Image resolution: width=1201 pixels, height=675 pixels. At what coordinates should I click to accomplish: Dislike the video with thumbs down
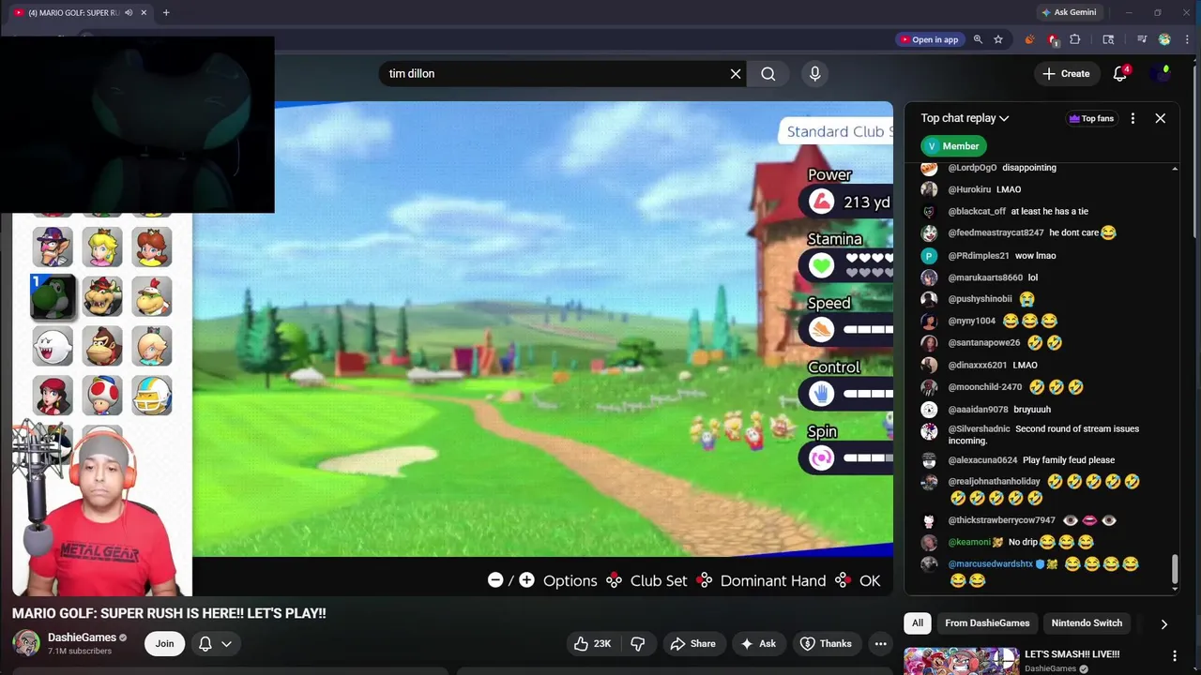(638, 643)
